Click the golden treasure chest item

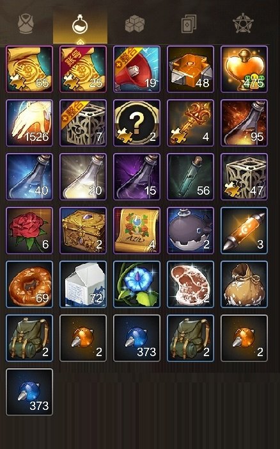pos(83,231)
